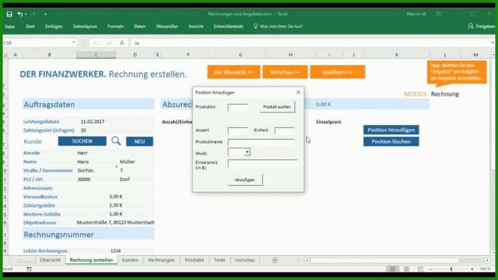This screenshot has width=498, height=280.
Task: Expand the Name Box dropdown arrow
Action: click(x=73, y=42)
